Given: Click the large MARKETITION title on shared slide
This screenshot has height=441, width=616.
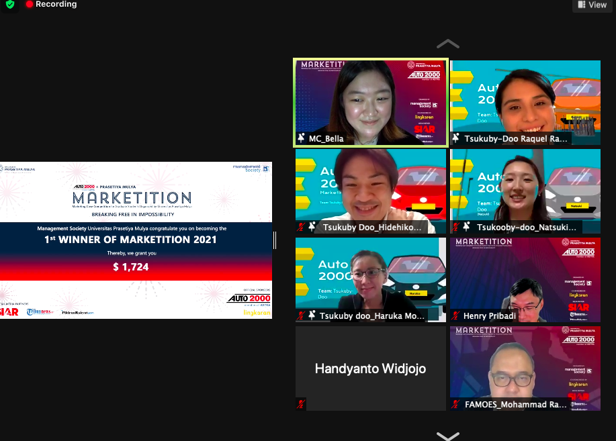Looking at the screenshot, I should [x=132, y=197].
